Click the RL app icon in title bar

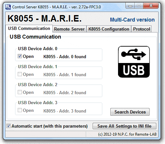tap(8, 7)
